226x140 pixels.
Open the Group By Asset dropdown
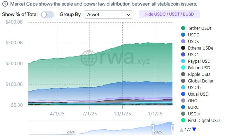tap(109, 15)
